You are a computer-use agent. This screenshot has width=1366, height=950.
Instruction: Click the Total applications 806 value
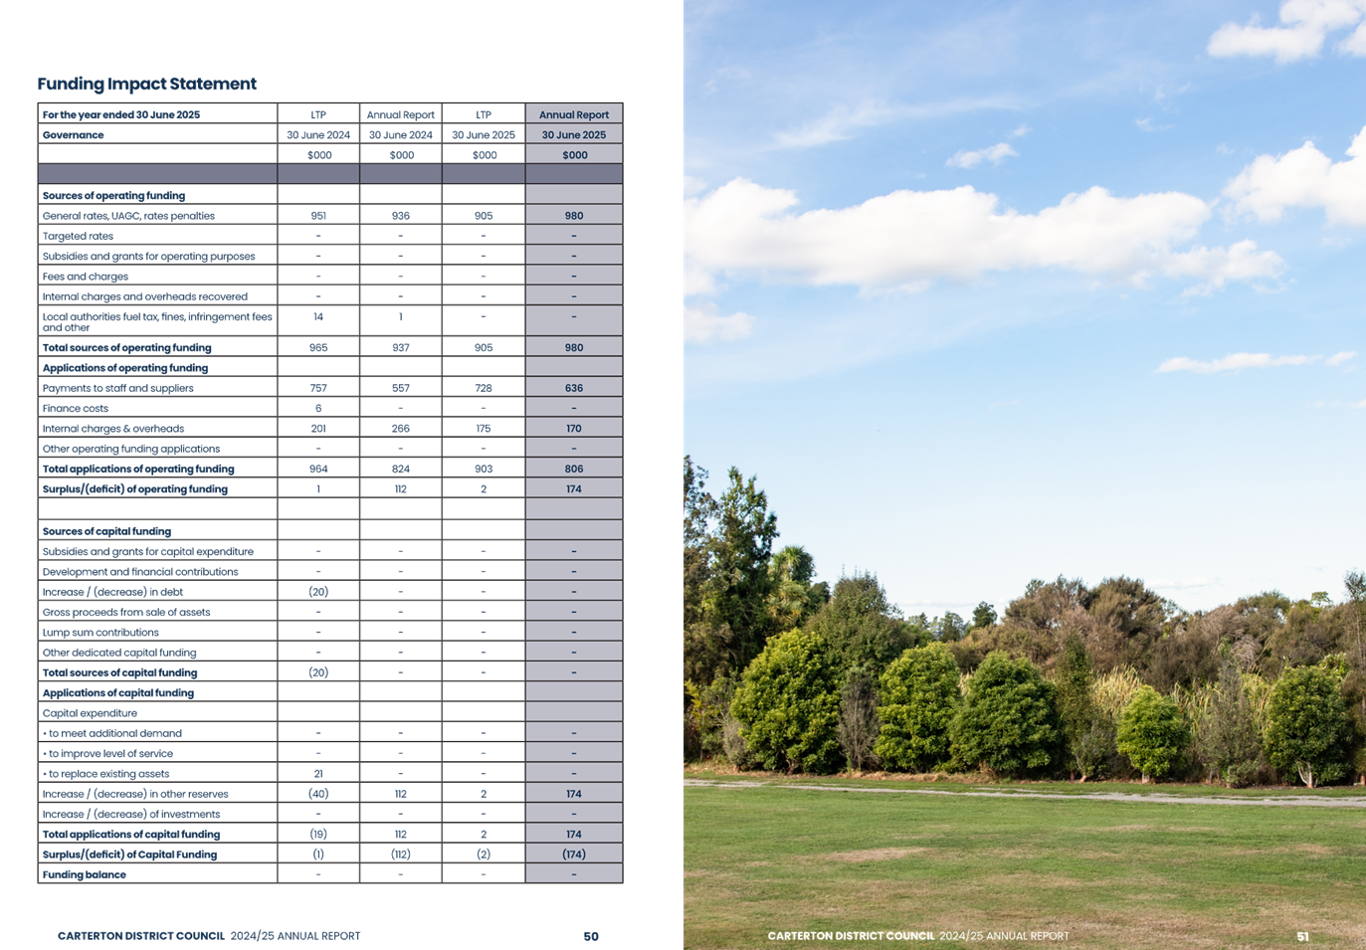[574, 470]
